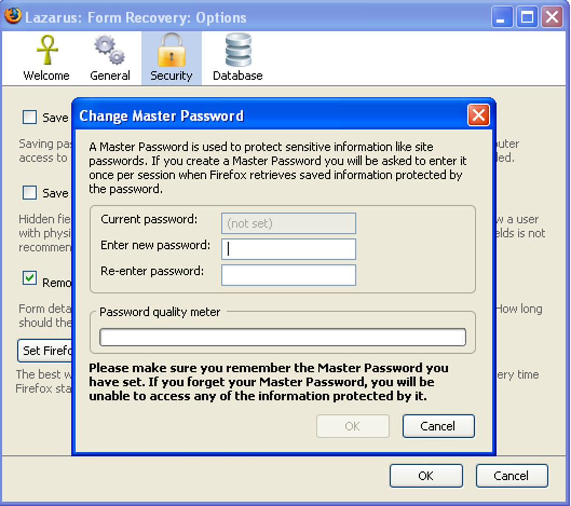Click the disabled Current password field
Image resolution: width=571 pixels, height=506 pixels.
pos(288,223)
